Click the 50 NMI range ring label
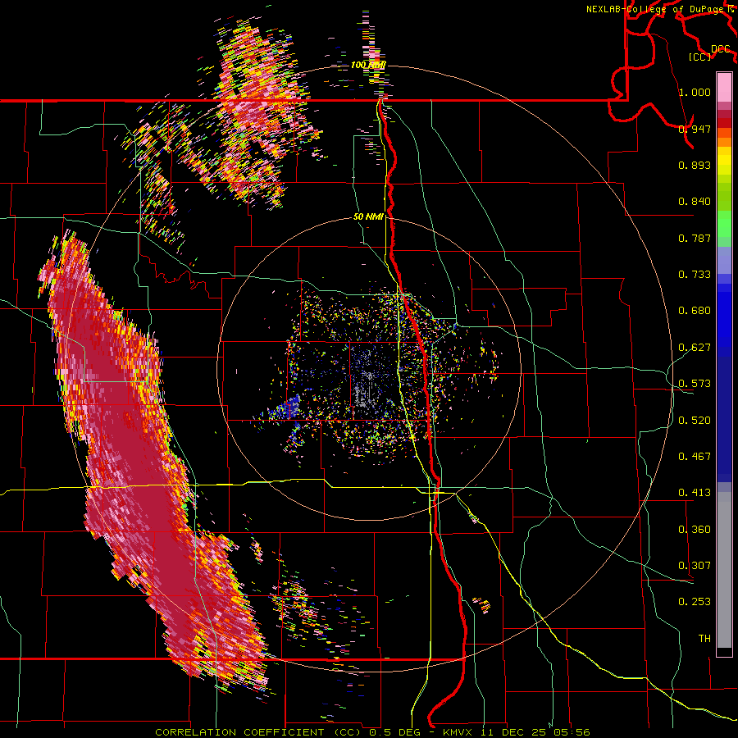 [368, 217]
